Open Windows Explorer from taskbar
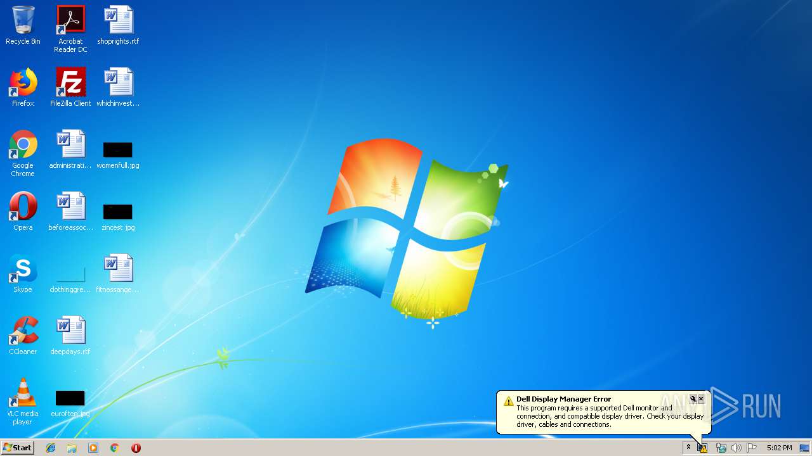812x456 pixels. (x=72, y=448)
